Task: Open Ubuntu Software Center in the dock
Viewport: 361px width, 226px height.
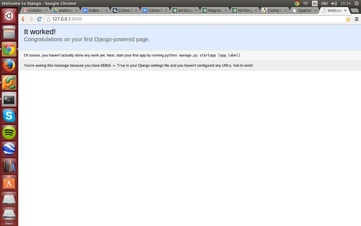Action: [x=9, y=182]
